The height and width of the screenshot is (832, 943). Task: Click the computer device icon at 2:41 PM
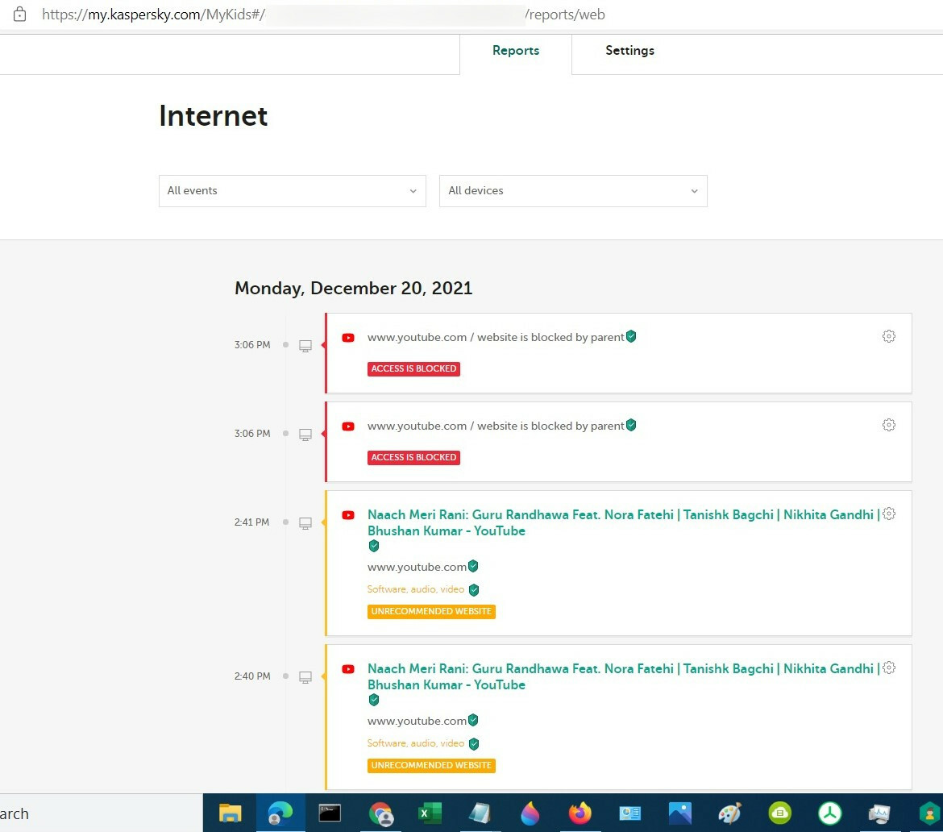click(x=305, y=523)
